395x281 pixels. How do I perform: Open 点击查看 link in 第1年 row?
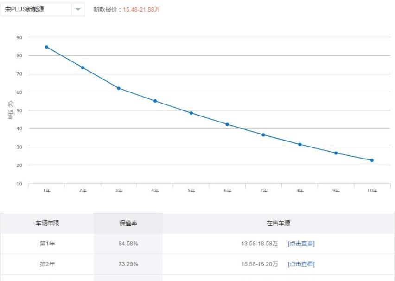click(301, 244)
